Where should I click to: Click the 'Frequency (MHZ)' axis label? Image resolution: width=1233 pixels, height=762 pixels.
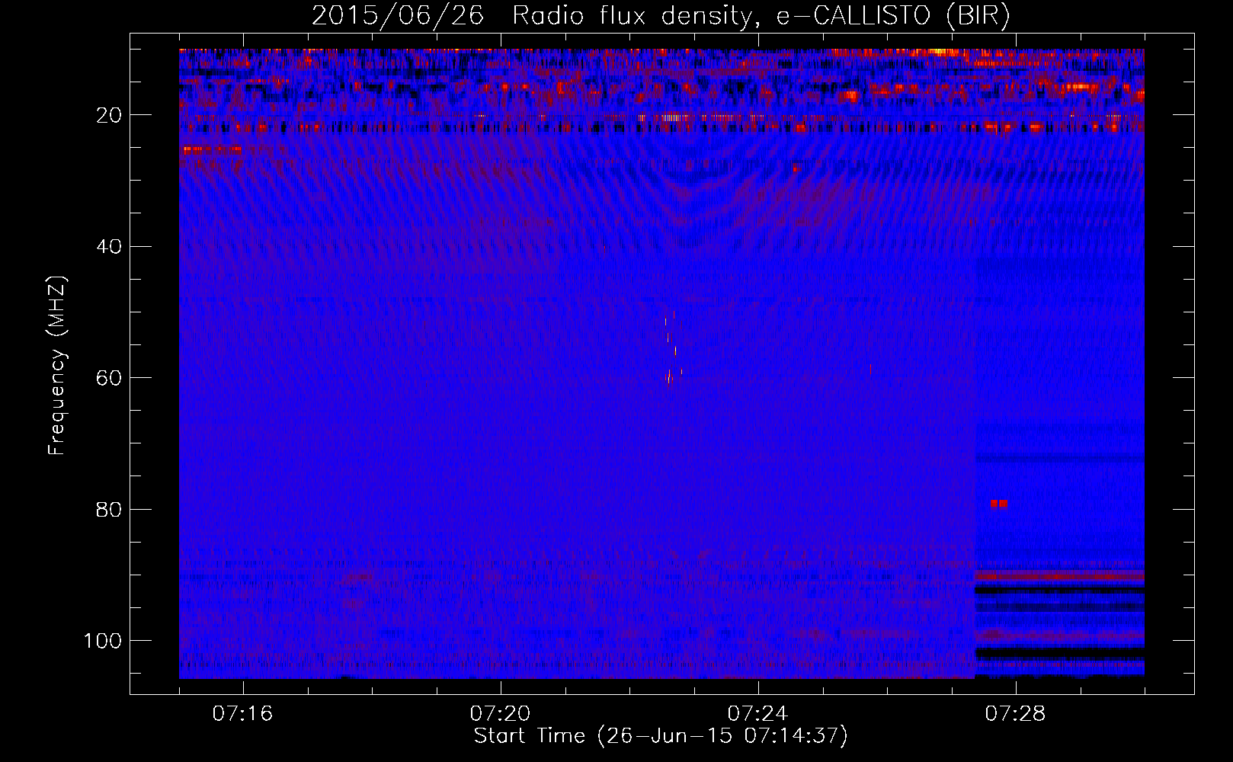[58, 366]
